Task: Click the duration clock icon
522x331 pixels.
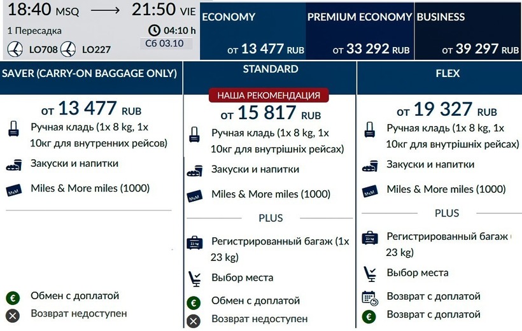Action: [154, 30]
